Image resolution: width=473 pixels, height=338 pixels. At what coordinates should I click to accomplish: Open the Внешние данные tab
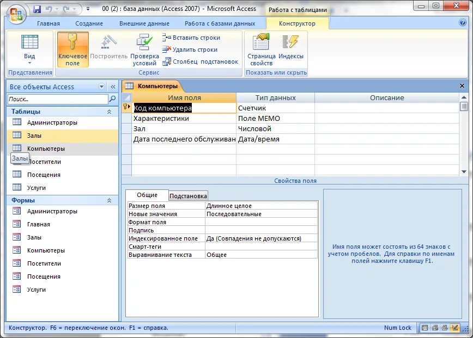(x=144, y=23)
